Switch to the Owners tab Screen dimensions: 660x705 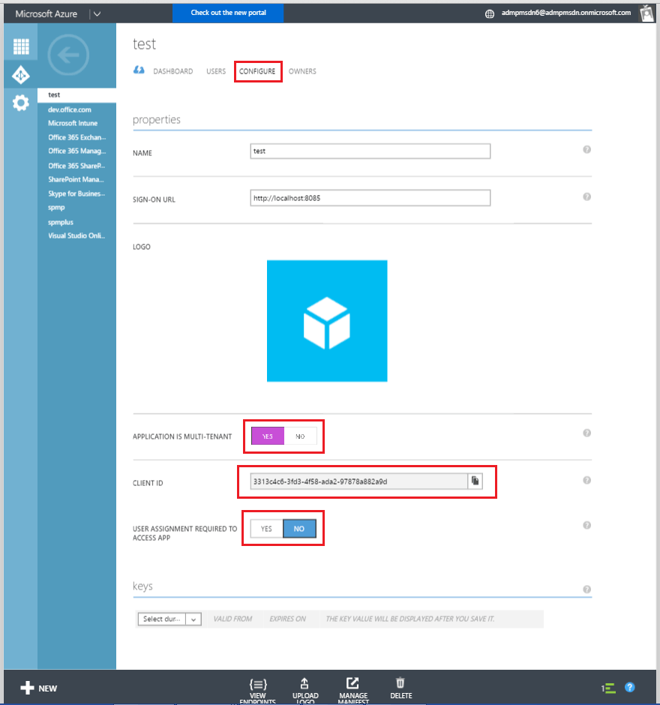(302, 71)
